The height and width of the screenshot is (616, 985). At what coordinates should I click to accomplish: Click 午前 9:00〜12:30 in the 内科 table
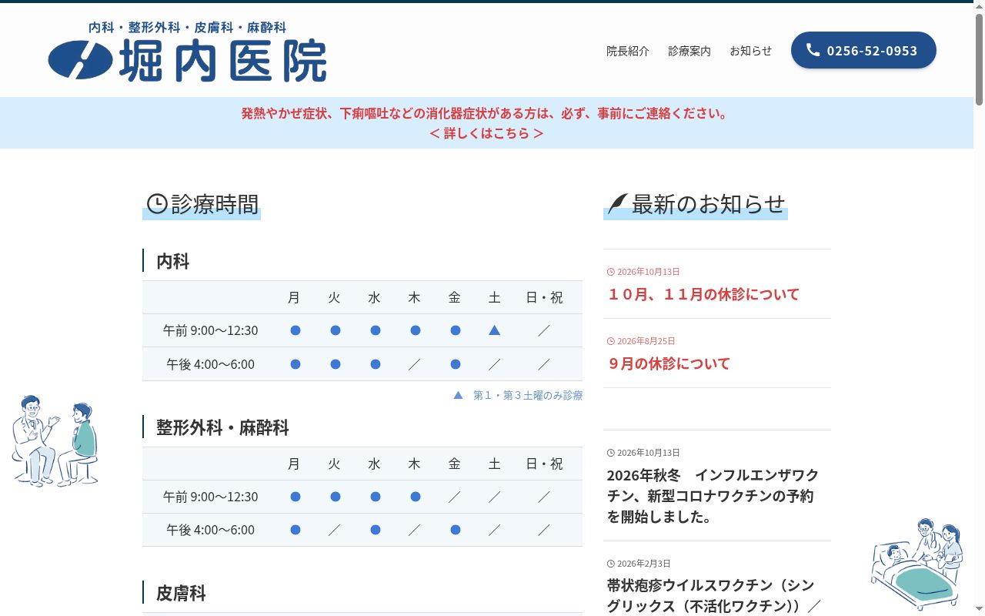(211, 330)
